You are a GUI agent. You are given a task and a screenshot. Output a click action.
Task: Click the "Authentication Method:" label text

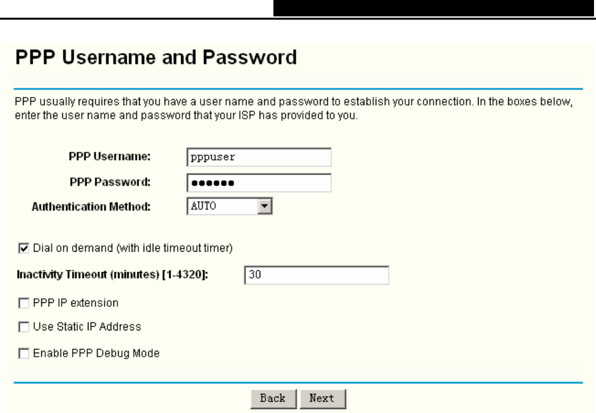click(91, 207)
